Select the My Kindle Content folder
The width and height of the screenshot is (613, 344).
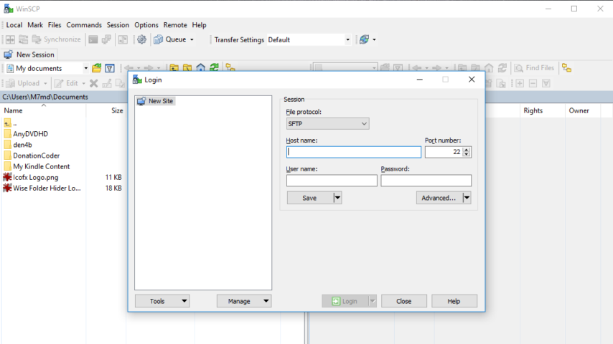(37, 166)
